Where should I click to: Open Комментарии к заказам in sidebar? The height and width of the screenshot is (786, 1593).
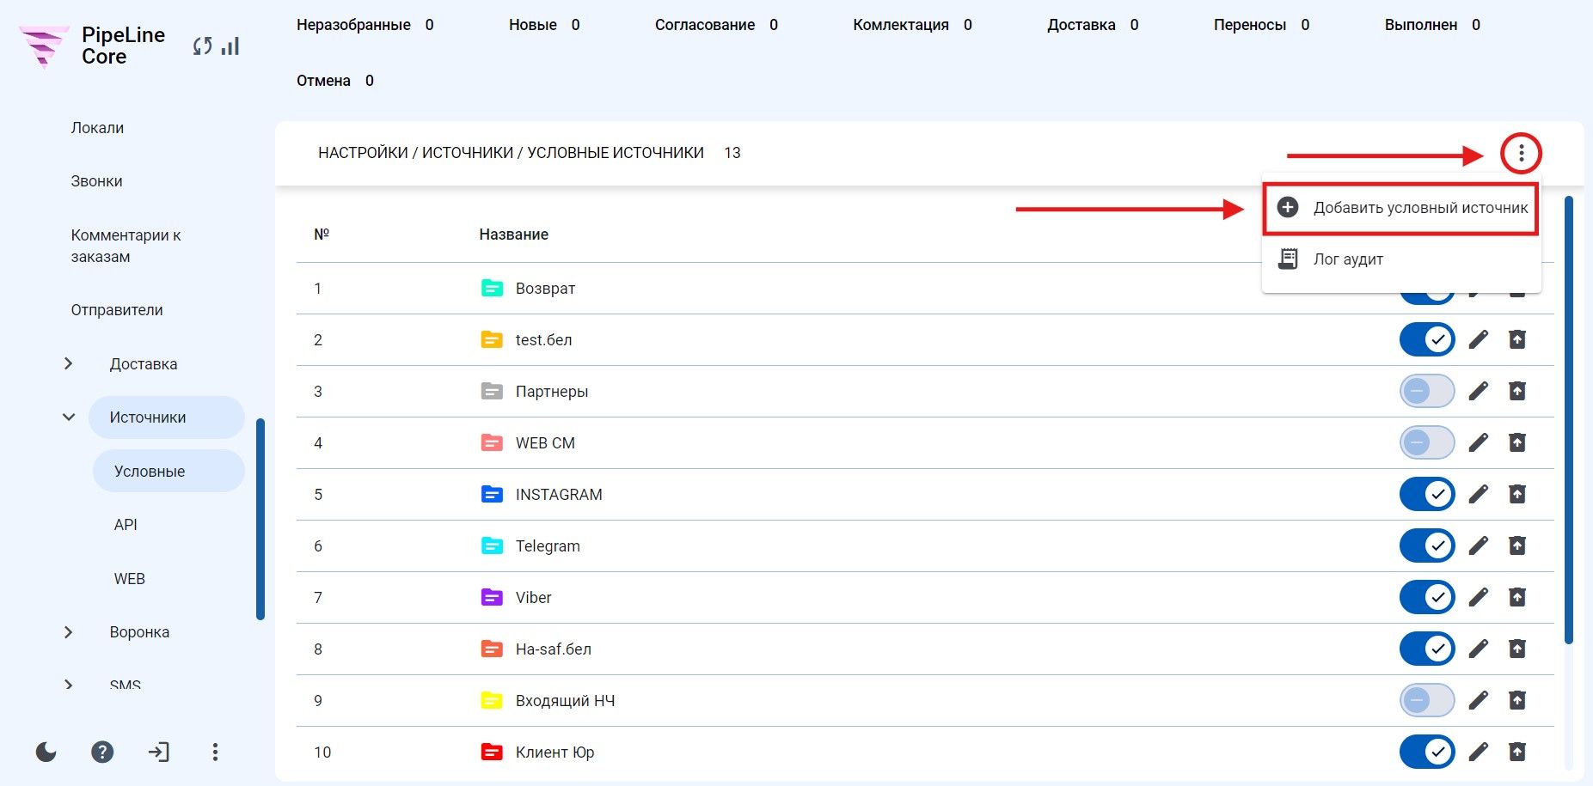[x=126, y=246]
